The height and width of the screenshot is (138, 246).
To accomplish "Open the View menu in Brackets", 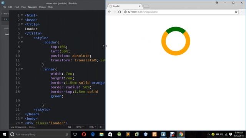I will pos(23,7).
